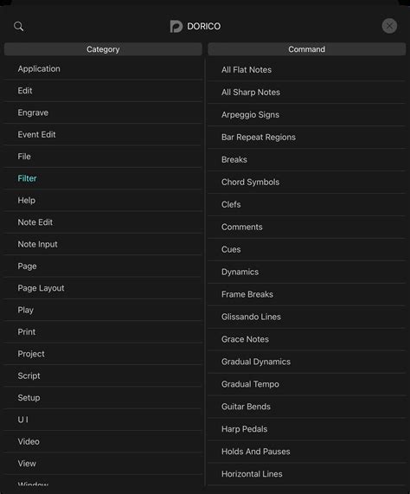Click the search magnifier icon
This screenshot has width=410, height=494.
pos(18,26)
